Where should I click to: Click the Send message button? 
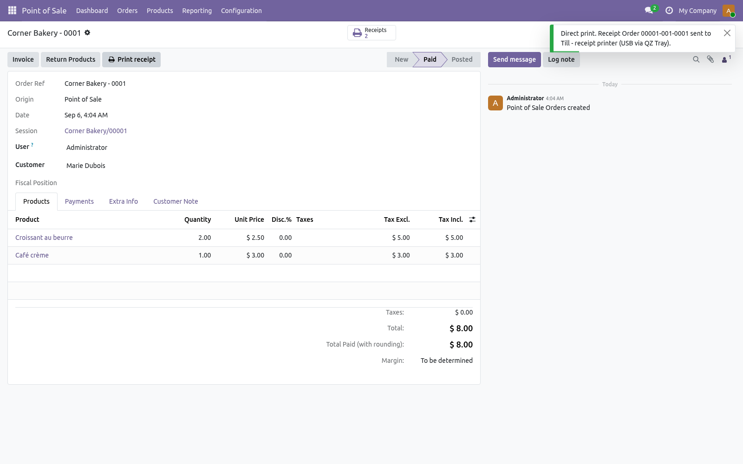tap(515, 59)
